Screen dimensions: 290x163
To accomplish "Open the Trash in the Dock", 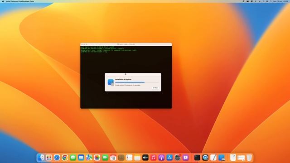I will click(x=249, y=158).
